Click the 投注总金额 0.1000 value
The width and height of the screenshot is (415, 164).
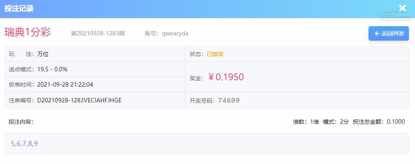click(x=396, y=122)
